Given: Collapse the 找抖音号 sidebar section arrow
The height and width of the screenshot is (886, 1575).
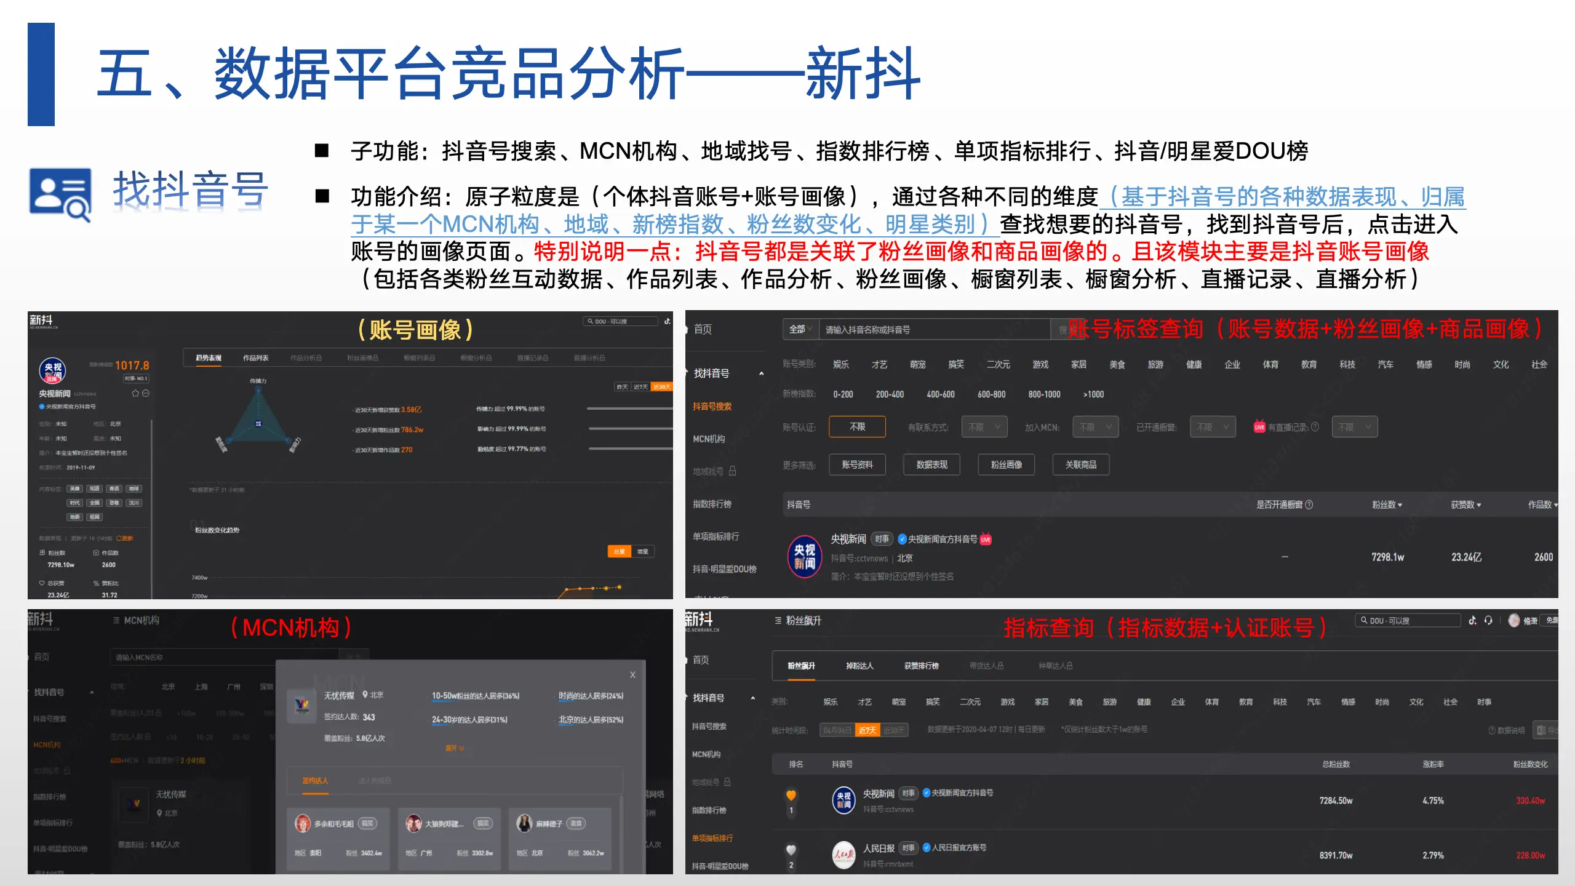Looking at the screenshot, I should [761, 373].
